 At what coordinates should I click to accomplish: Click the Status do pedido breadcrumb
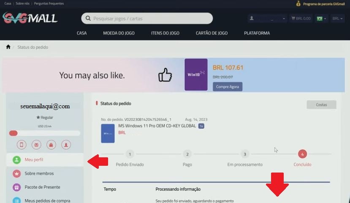pyautogui.click(x=33, y=47)
